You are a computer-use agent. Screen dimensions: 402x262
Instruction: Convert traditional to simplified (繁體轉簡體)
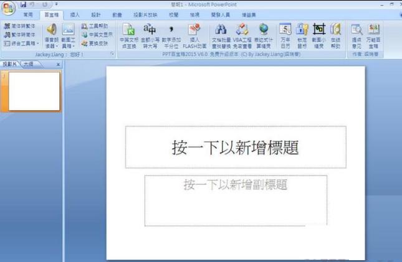coord(20,35)
